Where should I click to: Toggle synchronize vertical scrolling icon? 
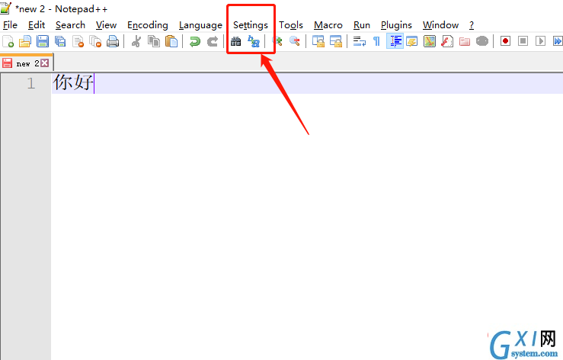point(318,41)
